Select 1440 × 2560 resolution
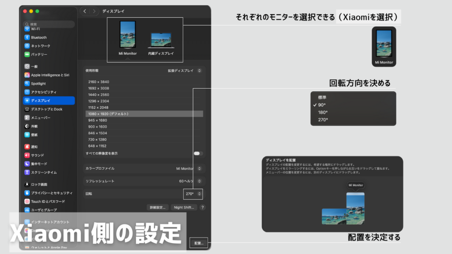 click(x=99, y=95)
